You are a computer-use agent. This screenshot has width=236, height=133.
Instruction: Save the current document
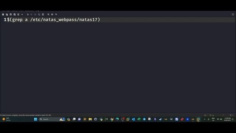[11, 14]
